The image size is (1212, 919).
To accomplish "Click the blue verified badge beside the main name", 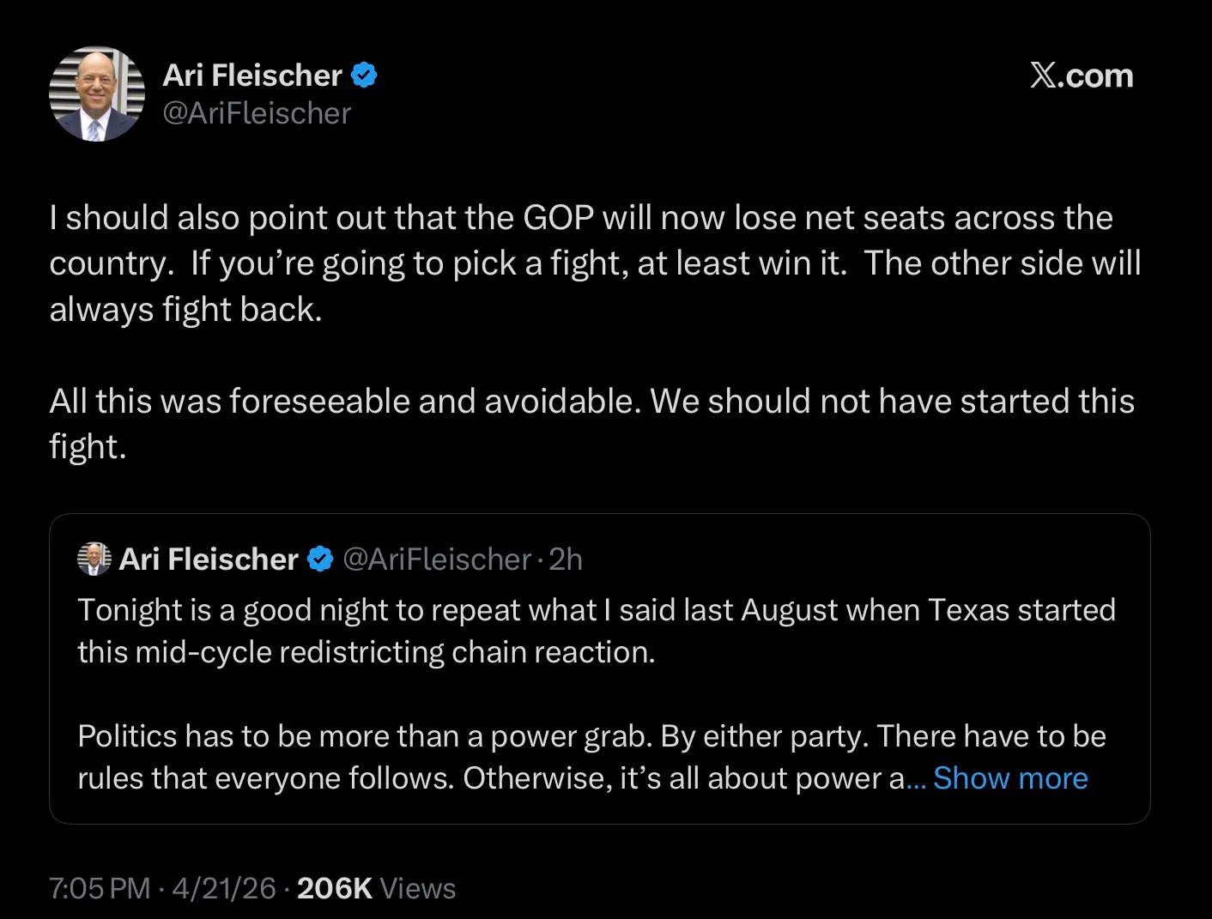I will 365,76.
